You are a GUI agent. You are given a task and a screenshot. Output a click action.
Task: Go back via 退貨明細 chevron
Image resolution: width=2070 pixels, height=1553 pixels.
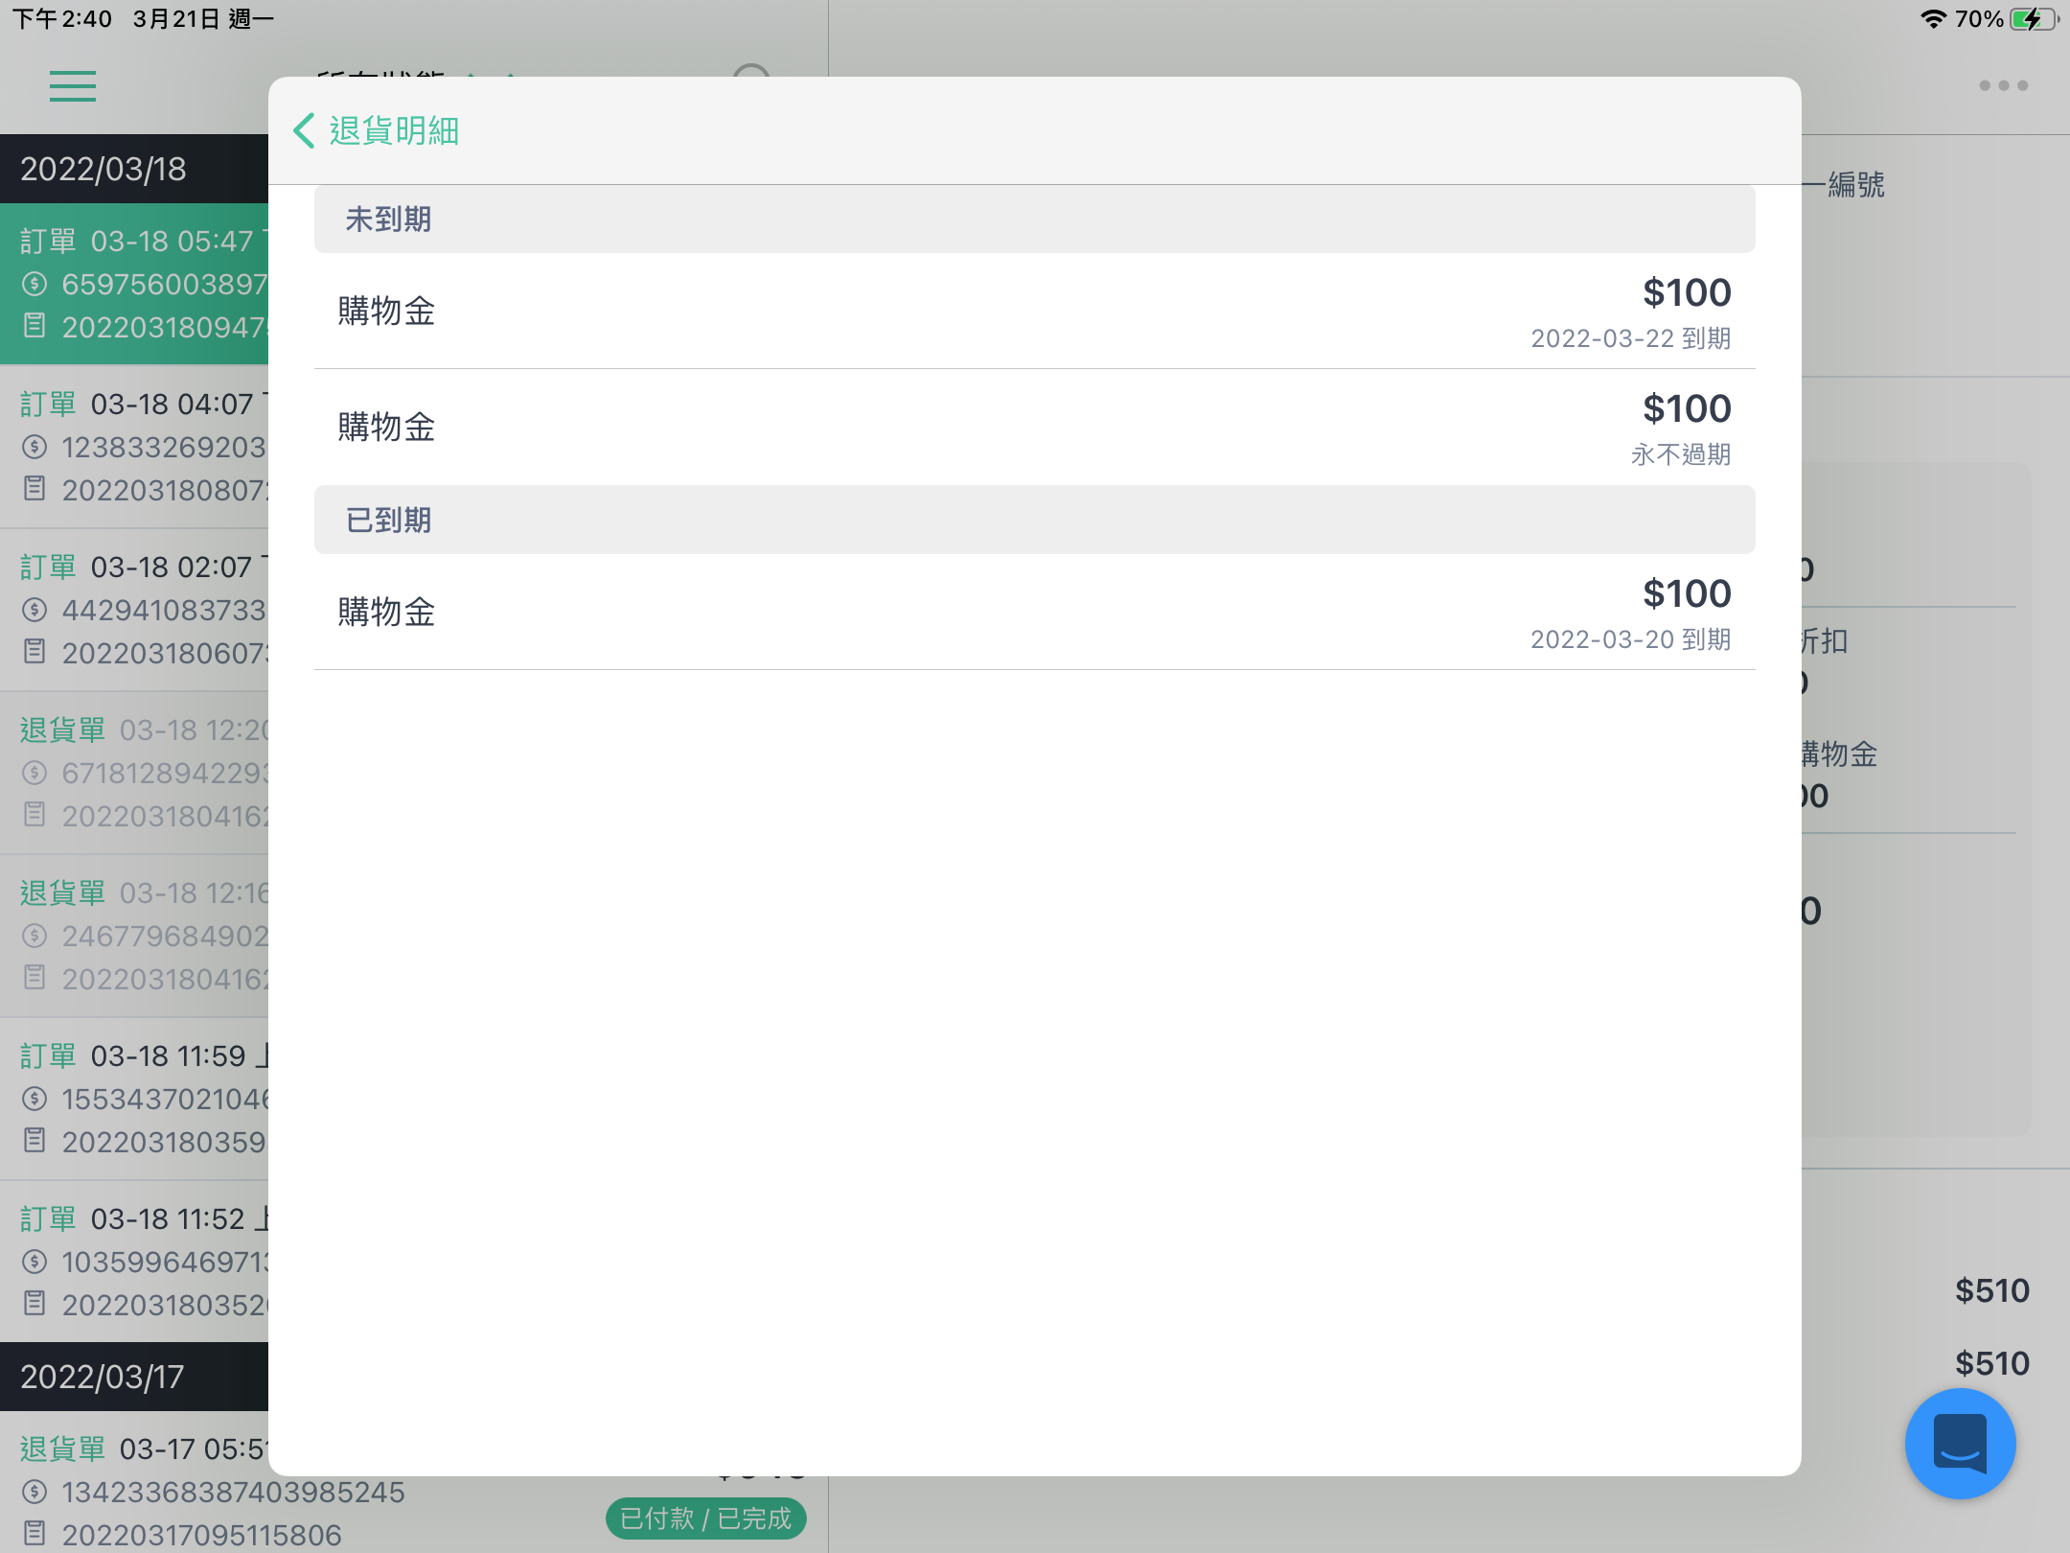[x=304, y=130]
